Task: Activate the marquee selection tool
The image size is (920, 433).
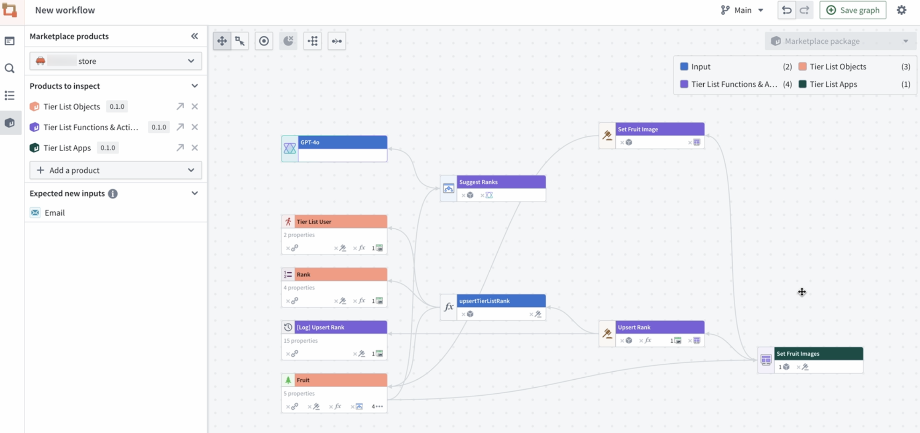Action: click(240, 40)
